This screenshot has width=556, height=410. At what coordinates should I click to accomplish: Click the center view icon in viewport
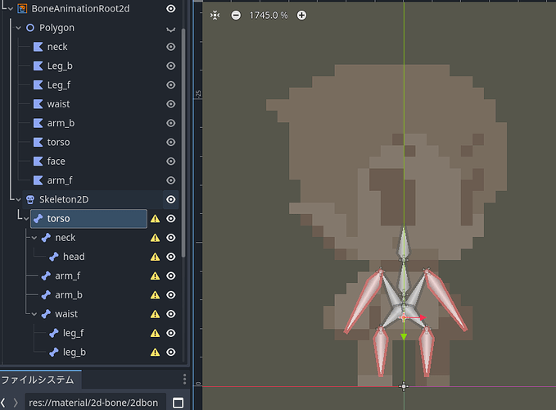(x=215, y=16)
